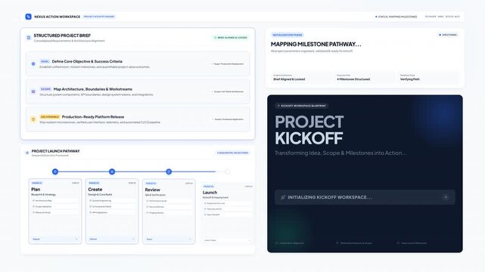Click the Brief Aligned & Locked stat card
This screenshot has width=485, height=272.
click(x=302, y=78)
